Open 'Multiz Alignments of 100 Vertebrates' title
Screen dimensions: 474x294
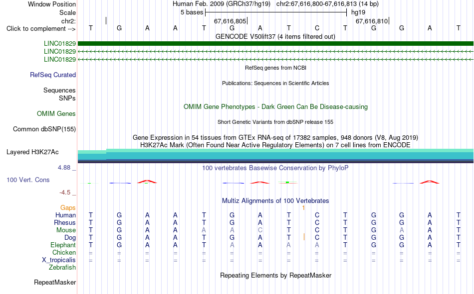275,201
